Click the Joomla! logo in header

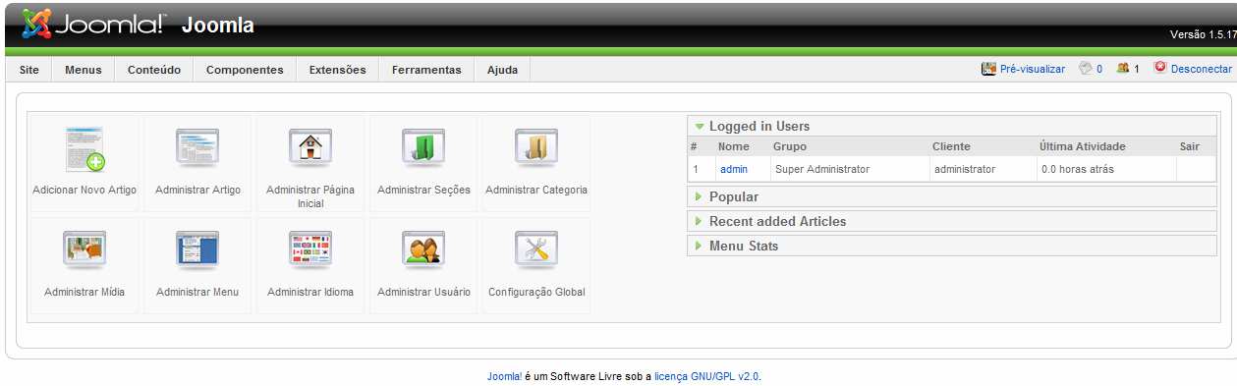click(95, 25)
